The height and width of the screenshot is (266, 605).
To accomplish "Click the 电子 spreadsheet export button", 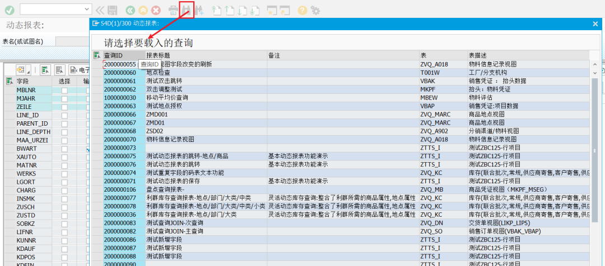I will [79, 70].
